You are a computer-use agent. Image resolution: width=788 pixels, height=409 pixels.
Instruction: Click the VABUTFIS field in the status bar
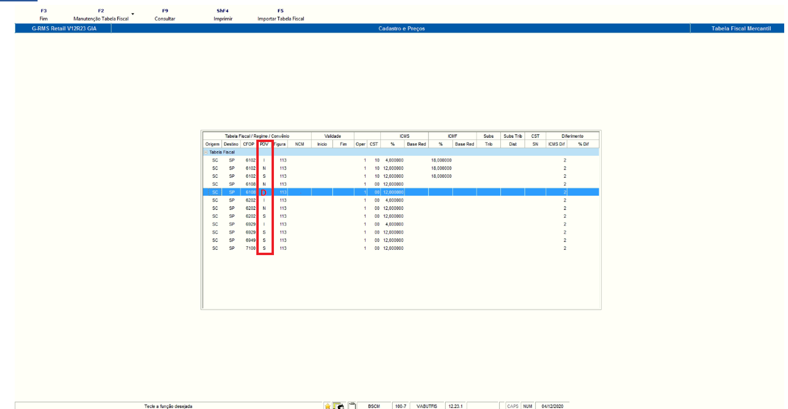pyautogui.click(x=427, y=406)
